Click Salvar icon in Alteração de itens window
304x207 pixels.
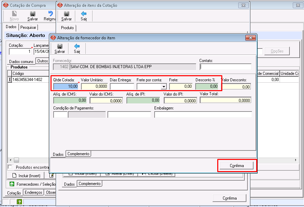tap(66, 14)
